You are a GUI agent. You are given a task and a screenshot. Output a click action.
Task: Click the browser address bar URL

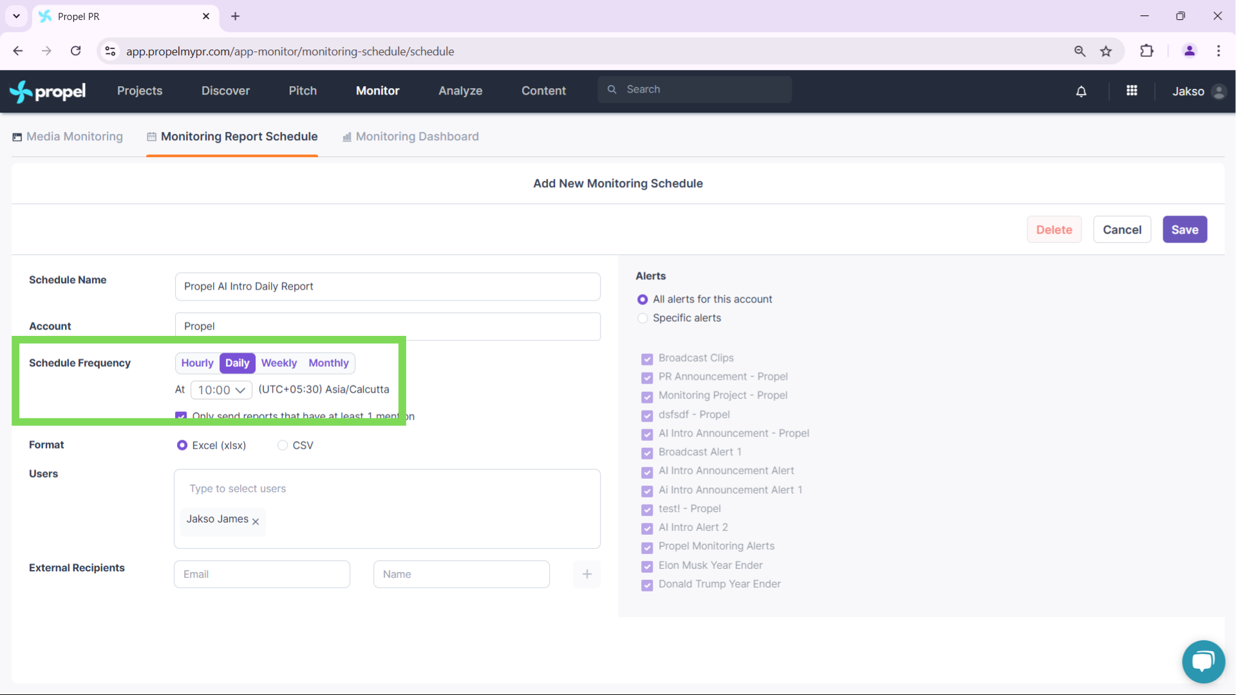click(x=290, y=51)
